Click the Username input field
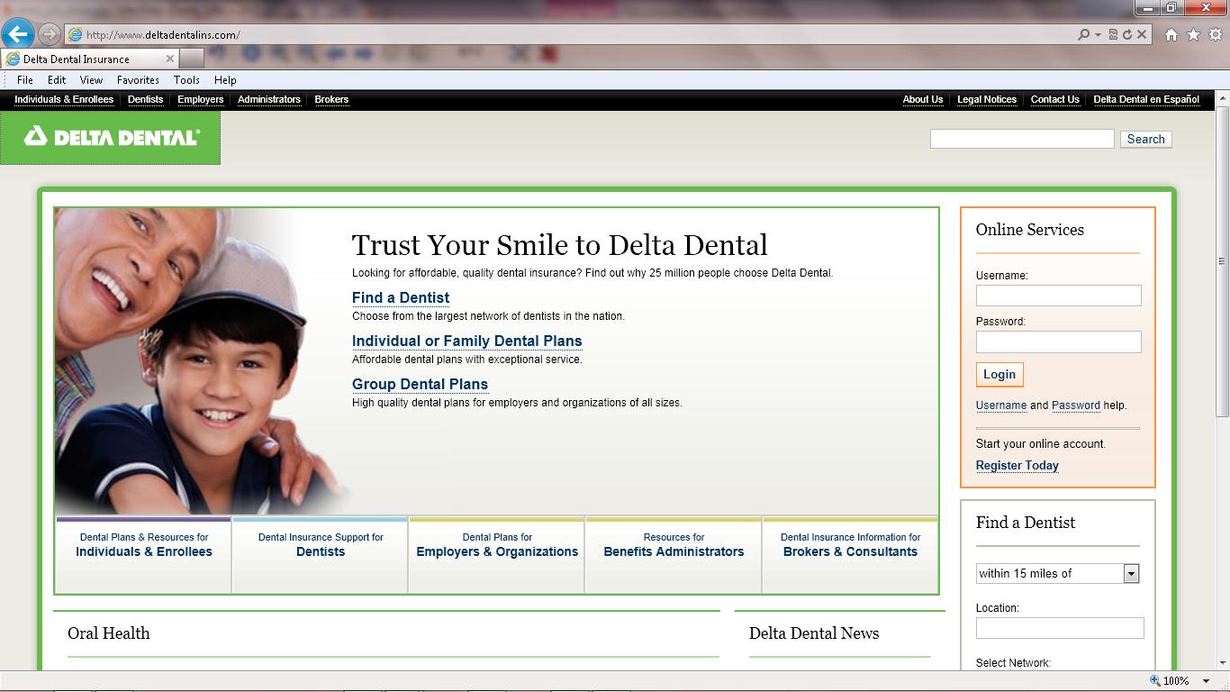 tap(1058, 296)
